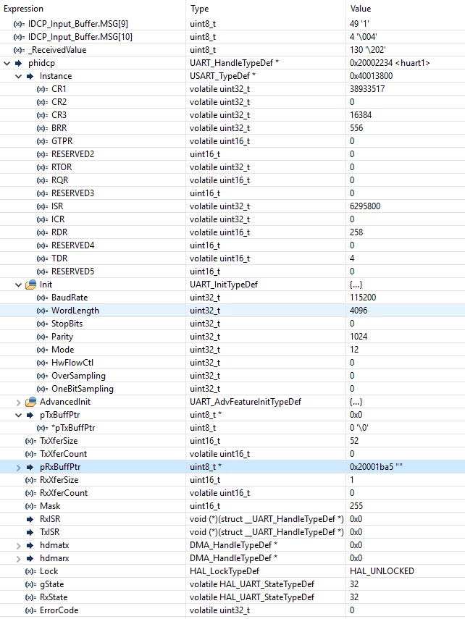
Task: Select the StopBits row
Action: 232,324
